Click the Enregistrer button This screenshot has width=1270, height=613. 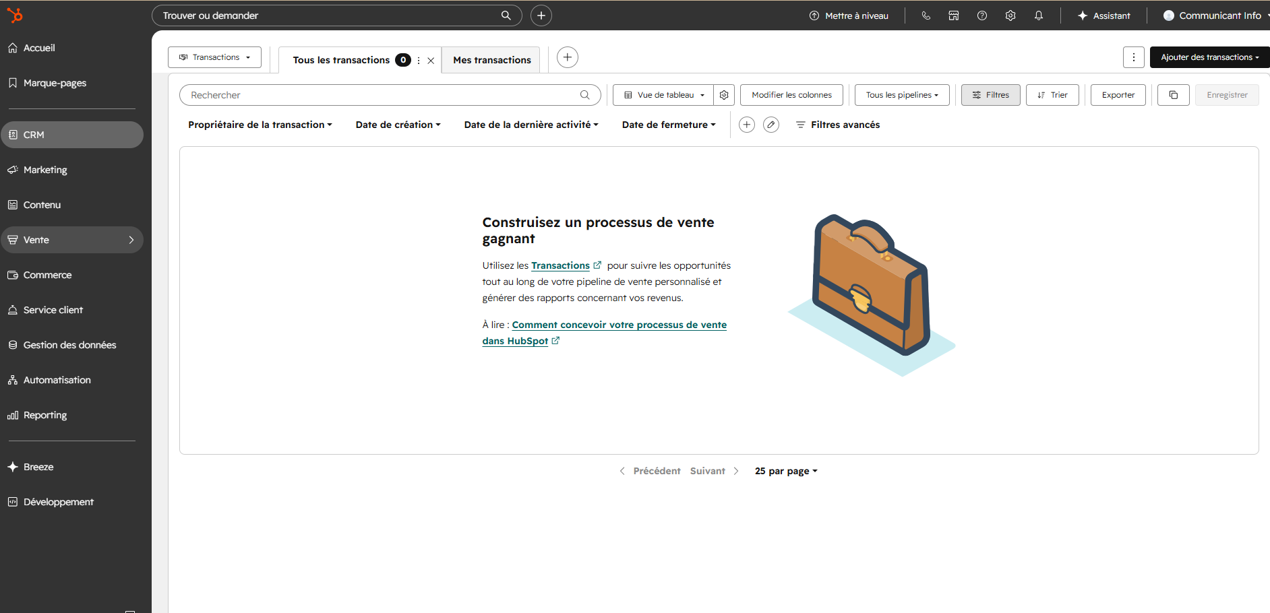click(1227, 95)
